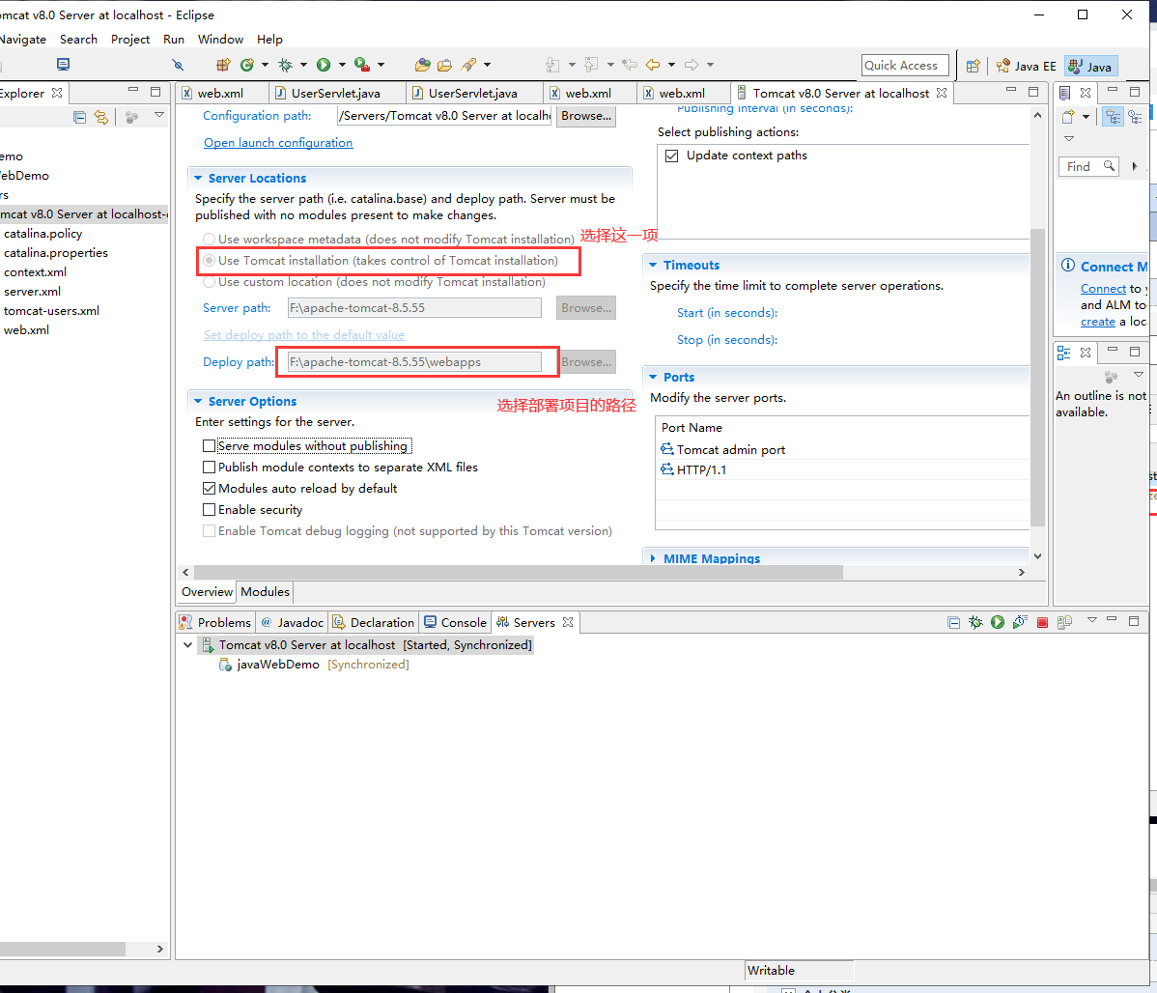1157x993 pixels.
Task: Collapse the Server Options section
Action: point(198,401)
